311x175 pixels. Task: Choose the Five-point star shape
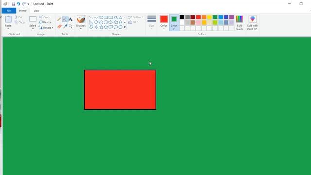101,27
